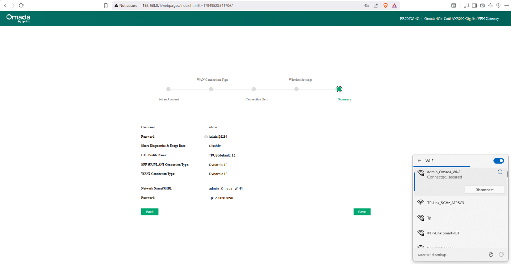The width and height of the screenshot is (511, 264).
Task: Open the tab search icon
Action: pyautogui.click(x=454, y=5)
